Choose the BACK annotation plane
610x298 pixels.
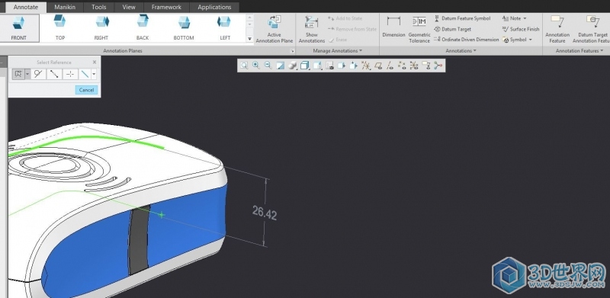pos(143,27)
